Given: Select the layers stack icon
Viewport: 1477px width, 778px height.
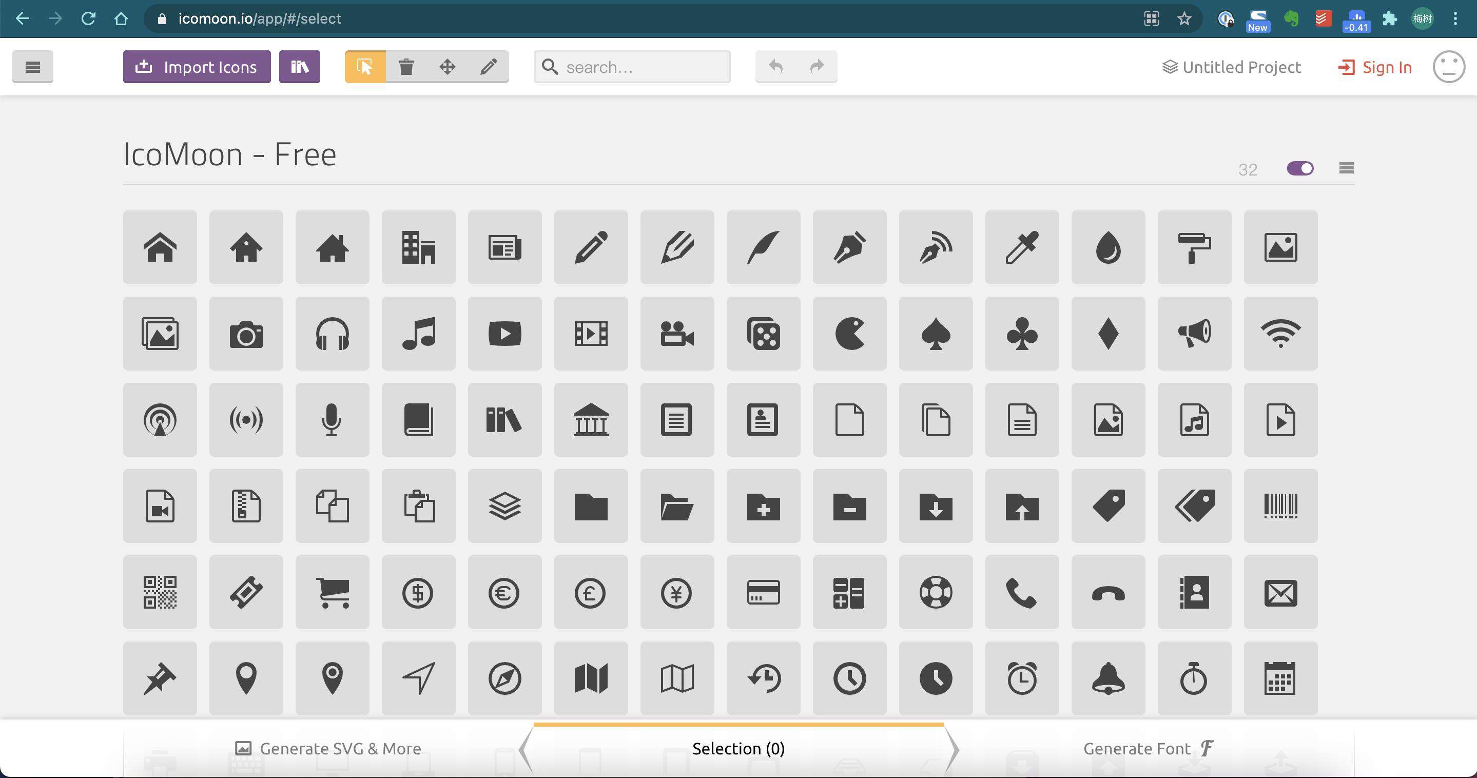Looking at the screenshot, I should click(x=504, y=506).
